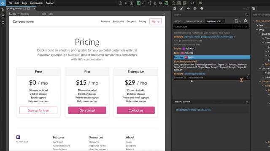Open the LG device size dropdown
The image size is (270, 151).
(14, 14)
